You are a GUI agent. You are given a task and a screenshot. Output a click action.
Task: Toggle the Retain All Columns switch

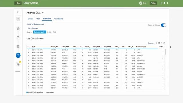pos(163,25)
